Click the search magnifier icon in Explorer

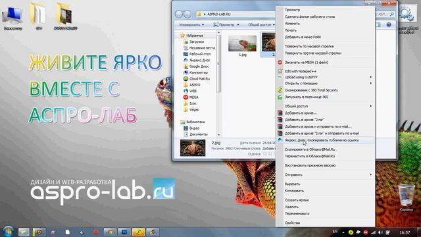point(392,14)
